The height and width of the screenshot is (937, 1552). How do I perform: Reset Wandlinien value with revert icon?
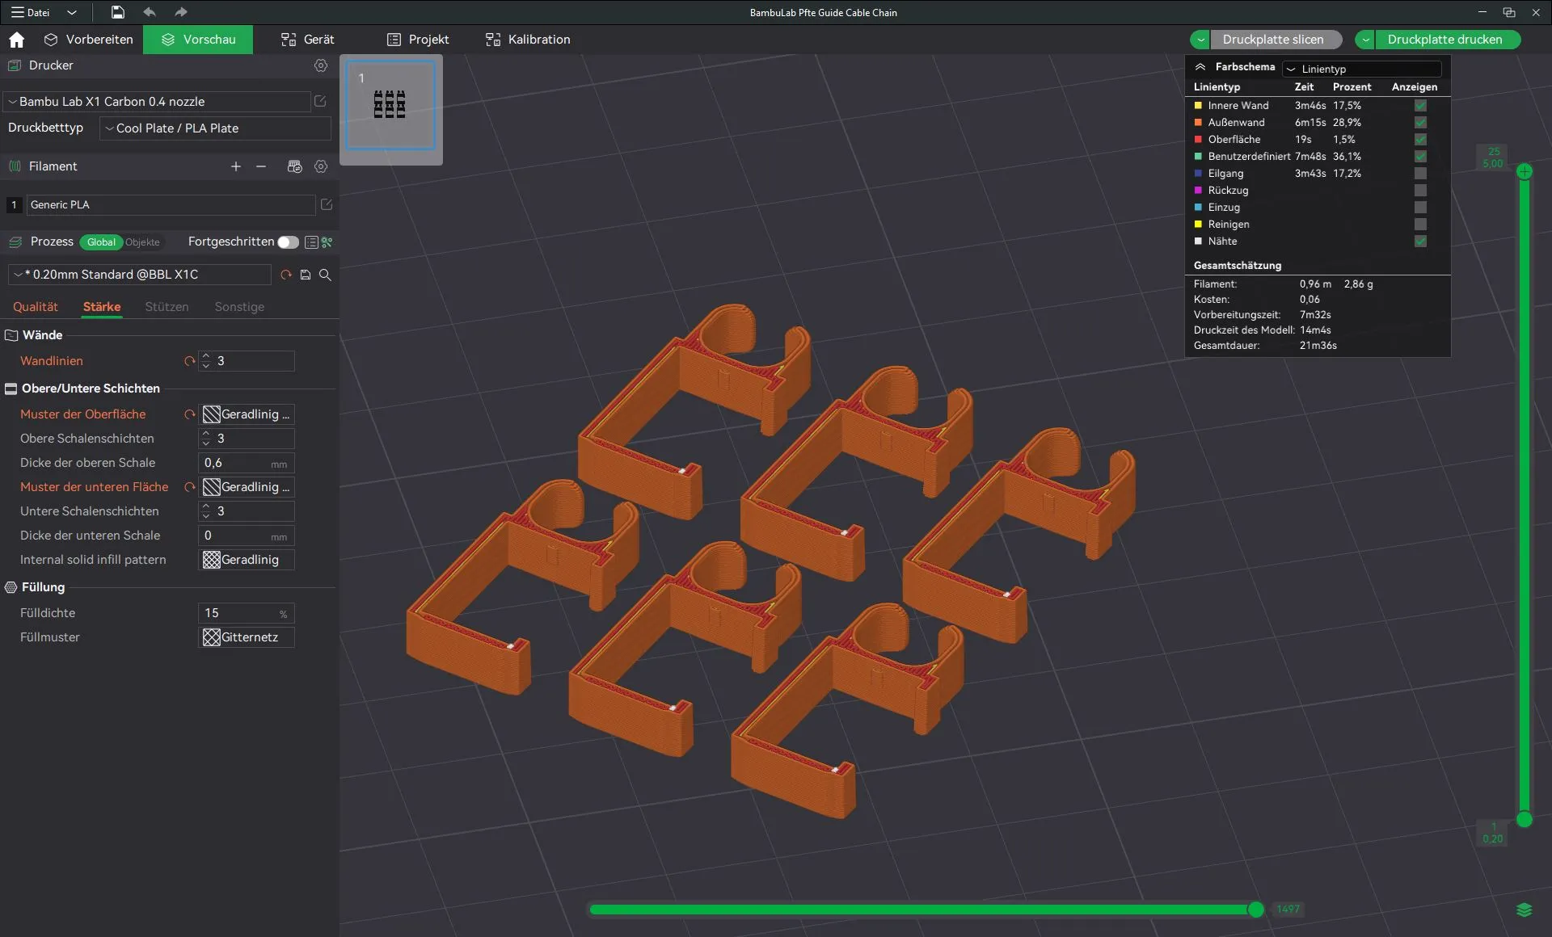pos(190,361)
